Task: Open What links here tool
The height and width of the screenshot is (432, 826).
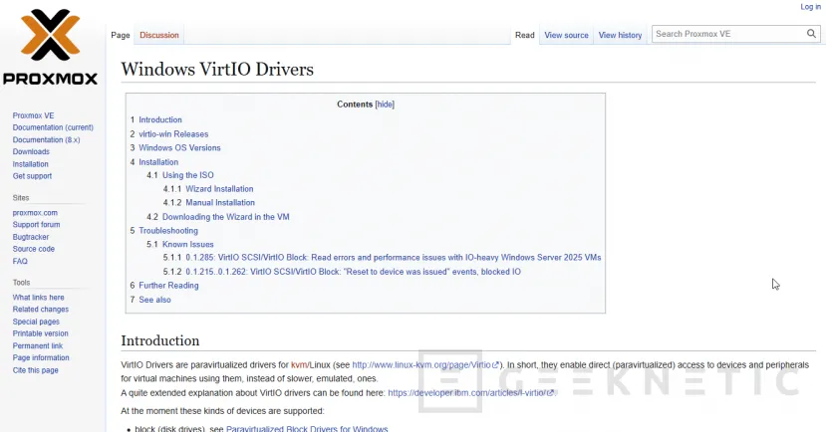Action: (38, 298)
